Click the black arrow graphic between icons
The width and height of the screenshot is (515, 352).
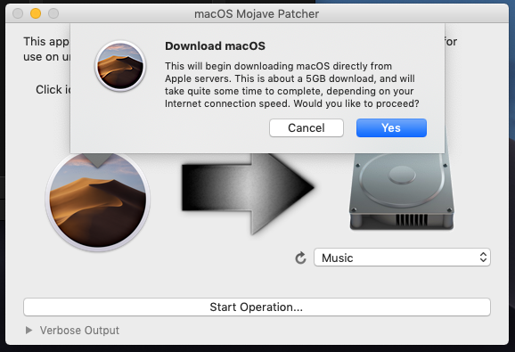248,193
